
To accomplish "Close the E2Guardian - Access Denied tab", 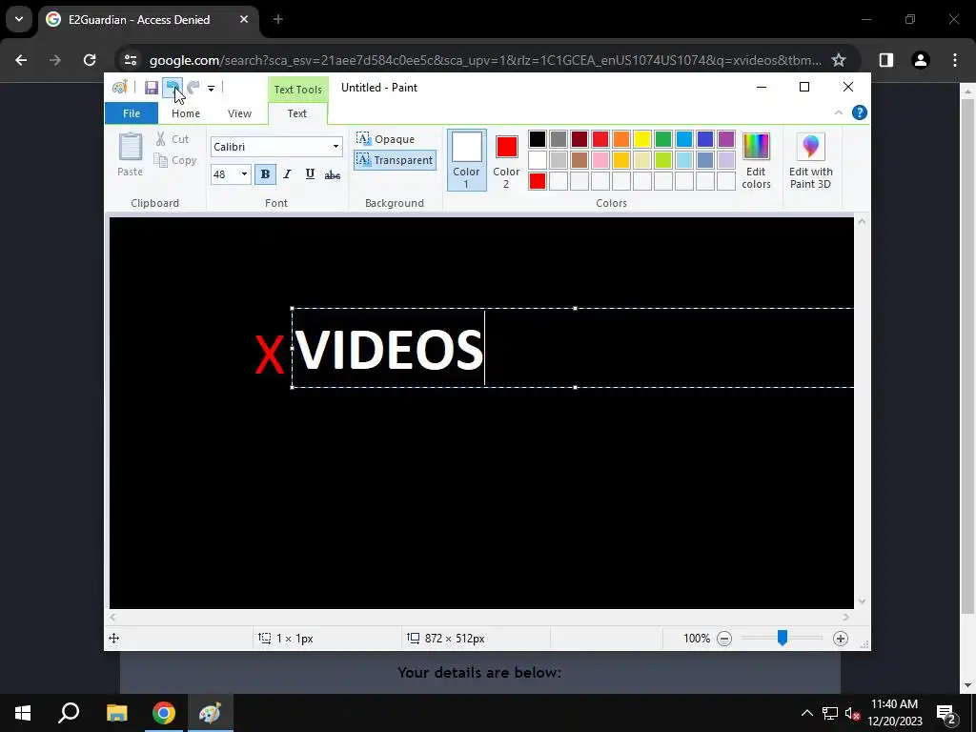I will tap(244, 19).
